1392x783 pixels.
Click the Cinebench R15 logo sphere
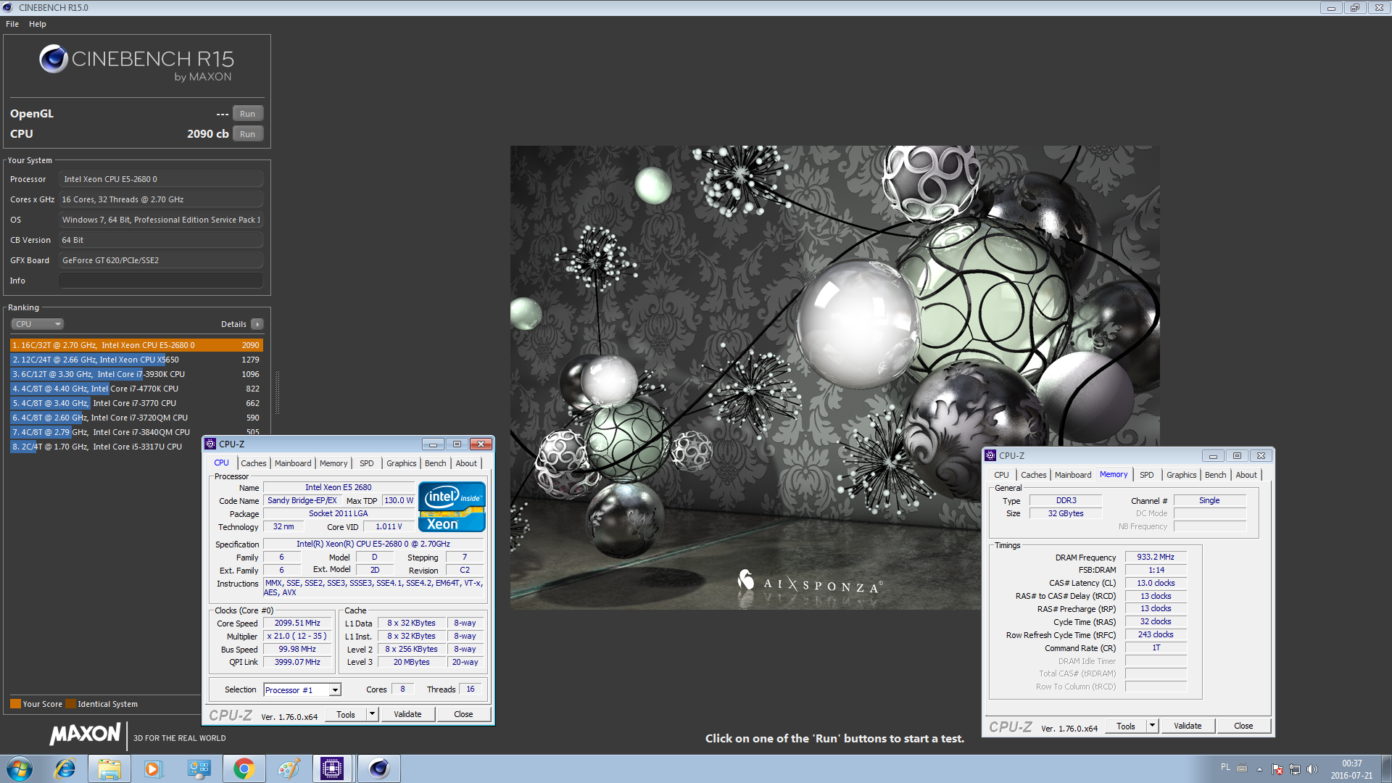pos(54,59)
